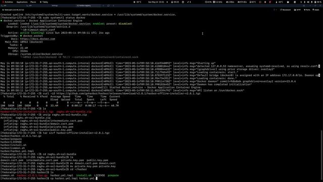
Task: Switch to the Settings tab
Action: point(55,6)
